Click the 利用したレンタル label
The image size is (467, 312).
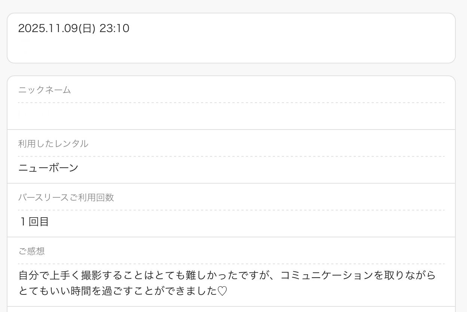(53, 144)
